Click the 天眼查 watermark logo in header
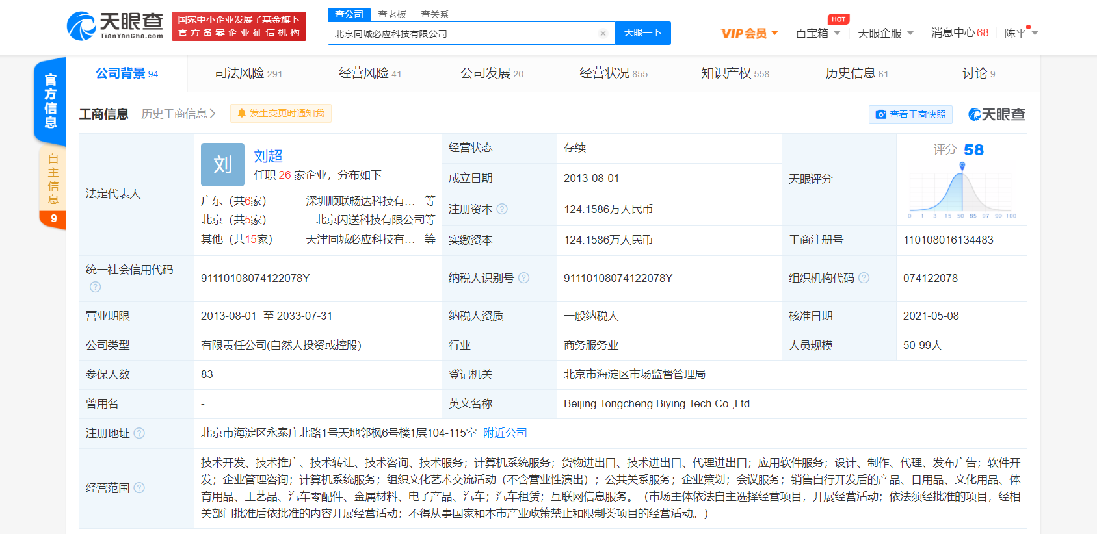The width and height of the screenshot is (1097, 534). (997, 114)
